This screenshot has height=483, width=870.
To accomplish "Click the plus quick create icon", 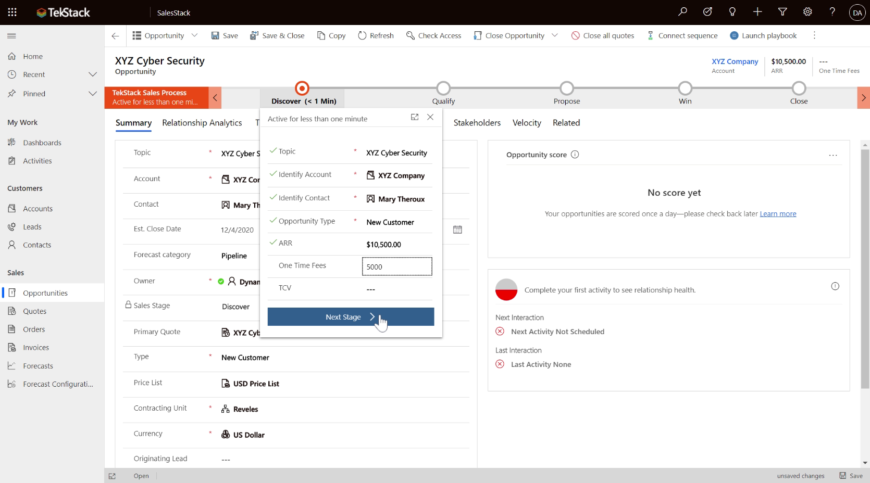I will click(x=757, y=12).
